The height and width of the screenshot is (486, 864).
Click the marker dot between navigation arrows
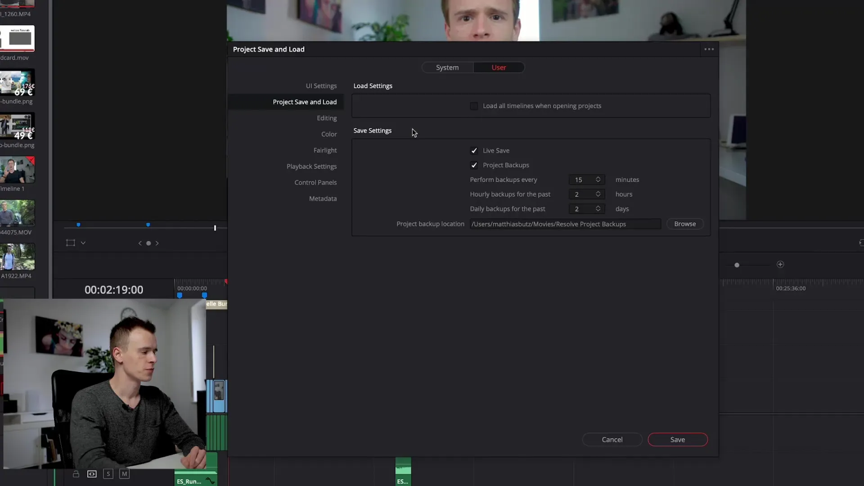148,243
